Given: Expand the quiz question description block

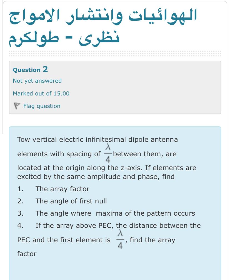Looking at the screenshot, I should pyautogui.click(x=115, y=194).
